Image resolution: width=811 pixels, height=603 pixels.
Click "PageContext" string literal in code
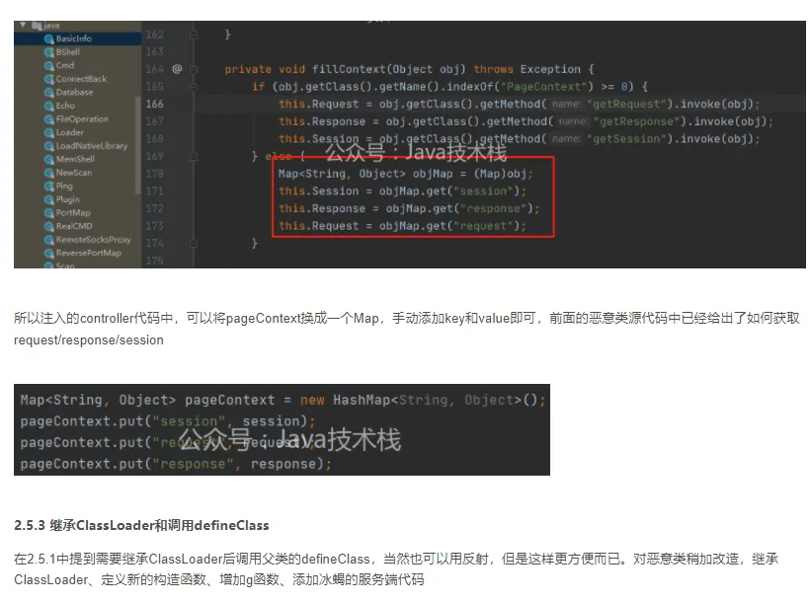point(543,87)
